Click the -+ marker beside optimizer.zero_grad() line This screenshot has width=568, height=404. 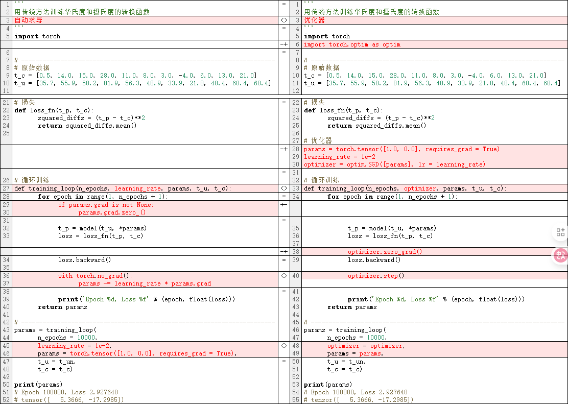click(x=284, y=251)
